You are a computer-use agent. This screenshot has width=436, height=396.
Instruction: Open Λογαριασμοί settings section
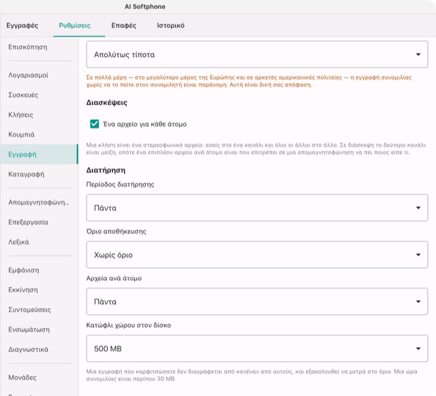[x=39, y=75]
